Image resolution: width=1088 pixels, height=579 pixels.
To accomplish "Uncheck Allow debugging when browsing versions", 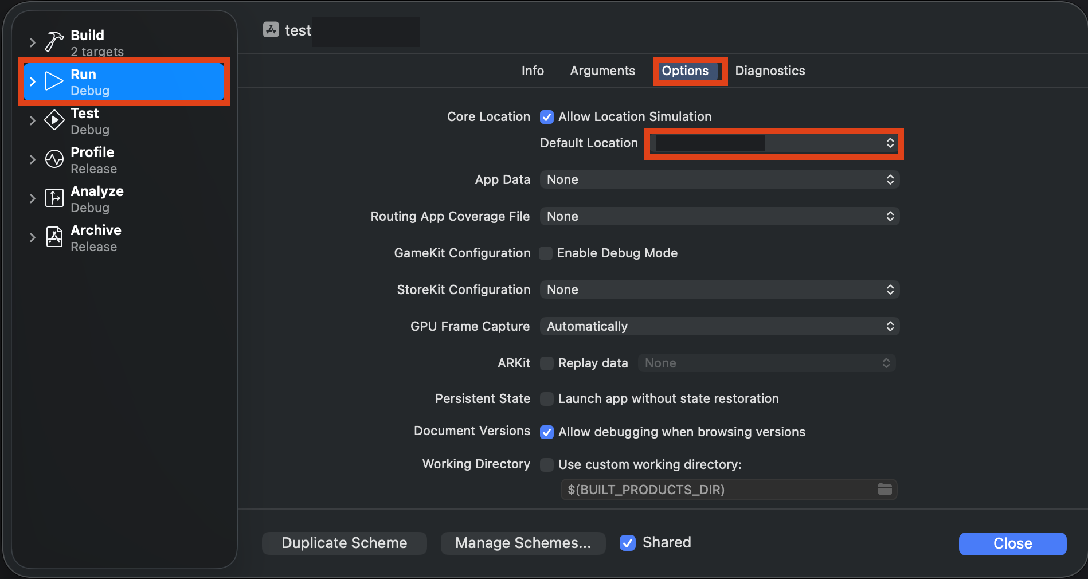I will pyautogui.click(x=547, y=432).
